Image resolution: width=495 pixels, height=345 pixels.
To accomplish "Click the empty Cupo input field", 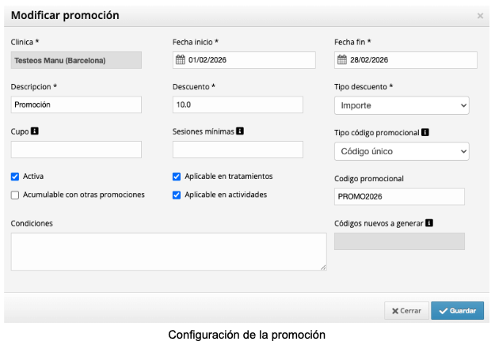I will (x=76, y=150).
